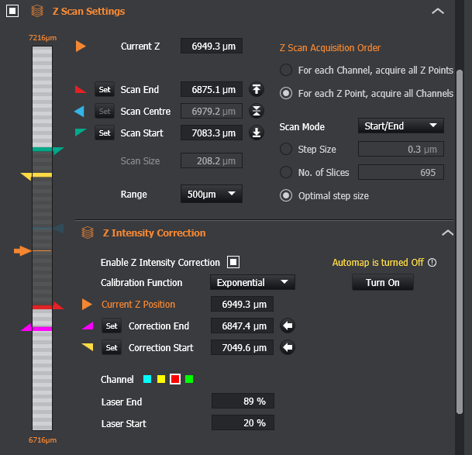This screenshot has width=472, height=455.
Task: Click the Step Size 0.3 µm field
Action: click(x=401, y=149)
